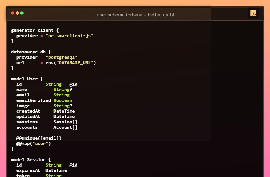
Task: Select the "prisma-client-js" string
Action: (x=69, y=36)
